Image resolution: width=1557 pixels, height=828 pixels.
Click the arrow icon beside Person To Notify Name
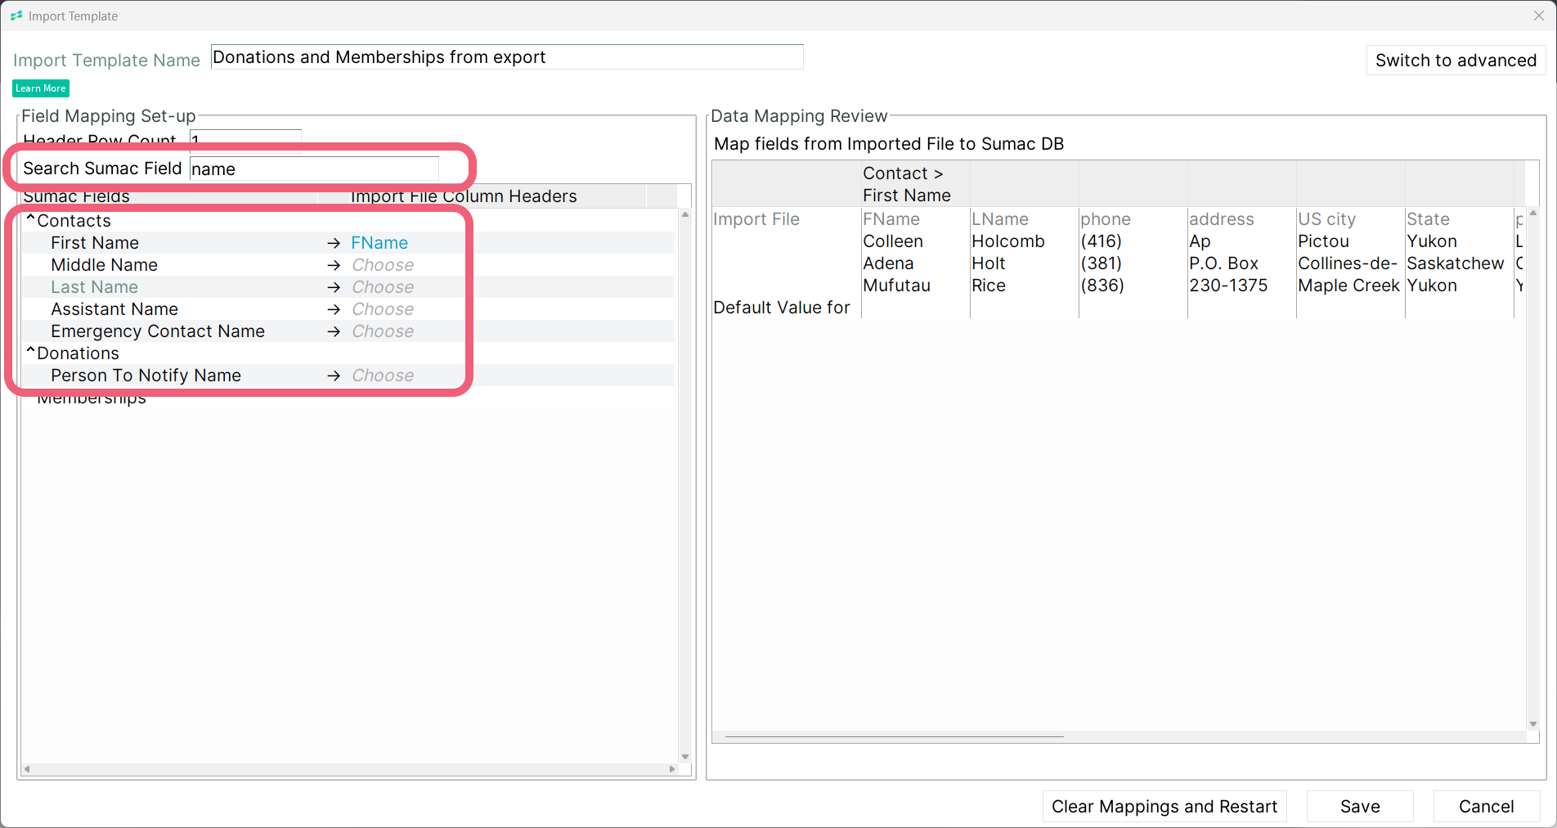click(334, 376)
